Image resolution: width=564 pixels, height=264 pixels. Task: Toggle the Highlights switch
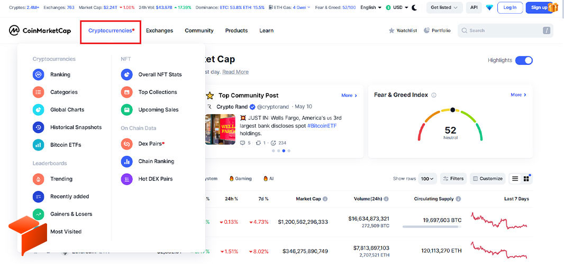coord(524,60)
